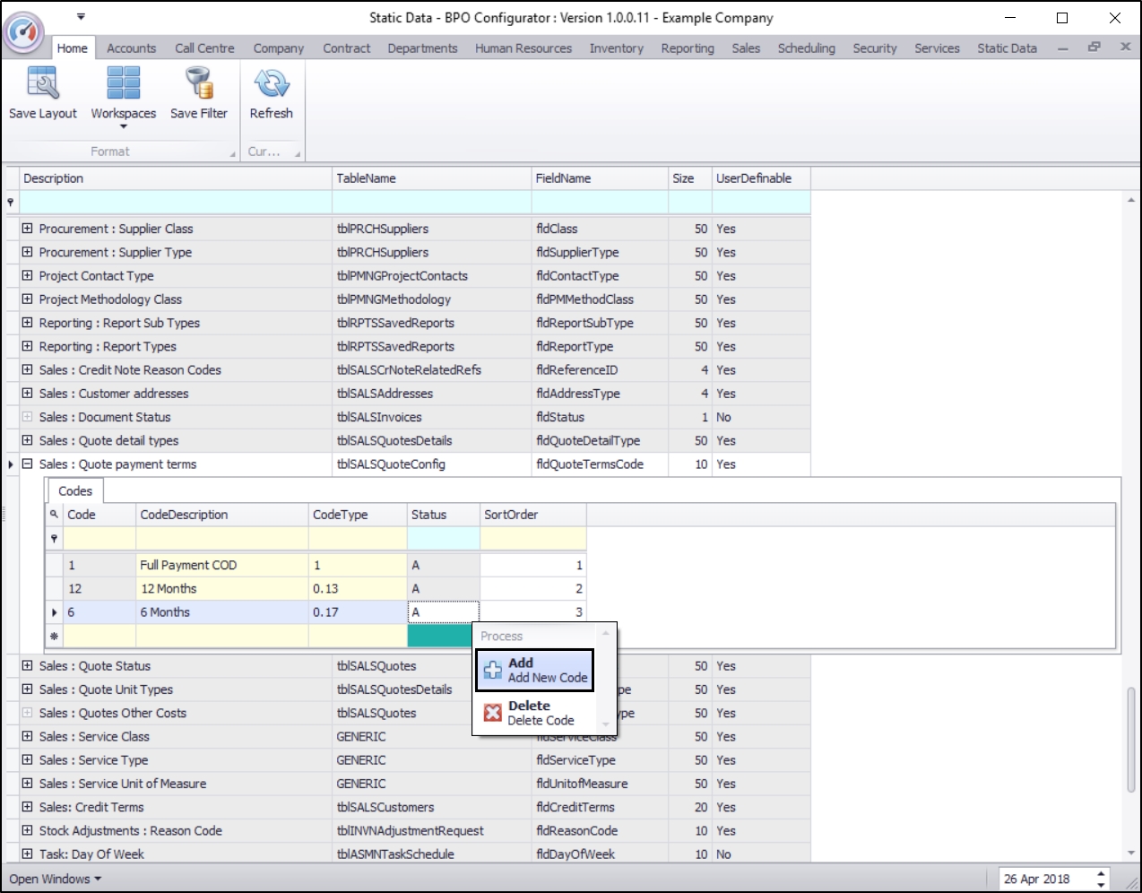This screenshot has width=1142, height=893.
Task: Select the Codes tab in detail panel
Action: tap(75, 491)
